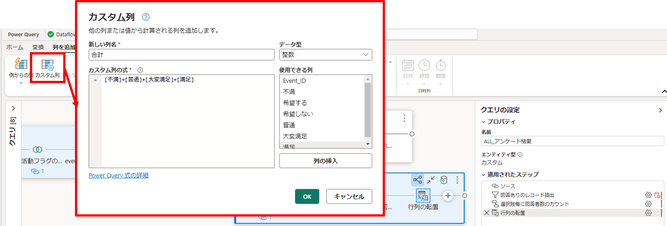Collapse the ribbon with the up chevron
Viewport: 667px width, 226px height.
click(664, 91)
